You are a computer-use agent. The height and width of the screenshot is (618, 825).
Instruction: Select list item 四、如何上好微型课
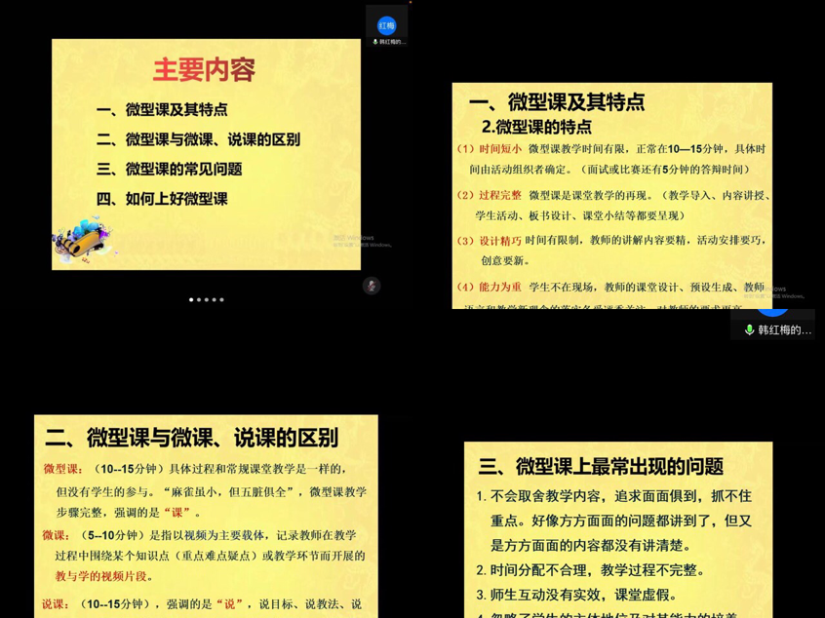(162, 199)
